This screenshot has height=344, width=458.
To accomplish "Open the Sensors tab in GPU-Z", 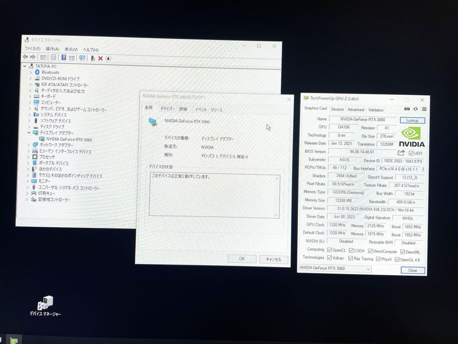I will pyautogui.click(x=337, y=109).
